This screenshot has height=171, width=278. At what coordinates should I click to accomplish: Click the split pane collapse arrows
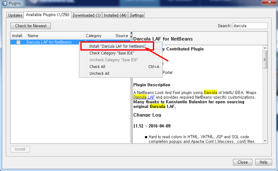click(x=131, y=35)
